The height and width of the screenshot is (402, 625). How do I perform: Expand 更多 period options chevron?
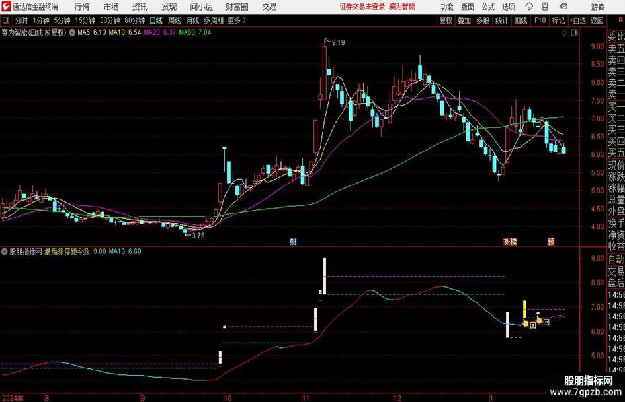[x=244, y=20]
